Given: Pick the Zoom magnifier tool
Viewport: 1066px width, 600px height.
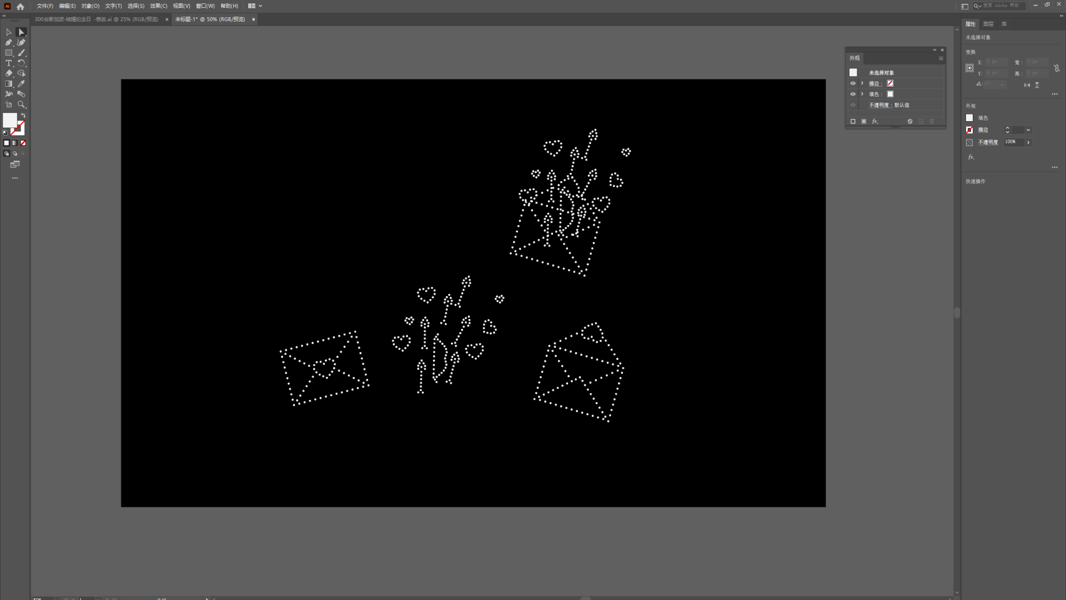Looking at the screenshot, I should point(21,104).
